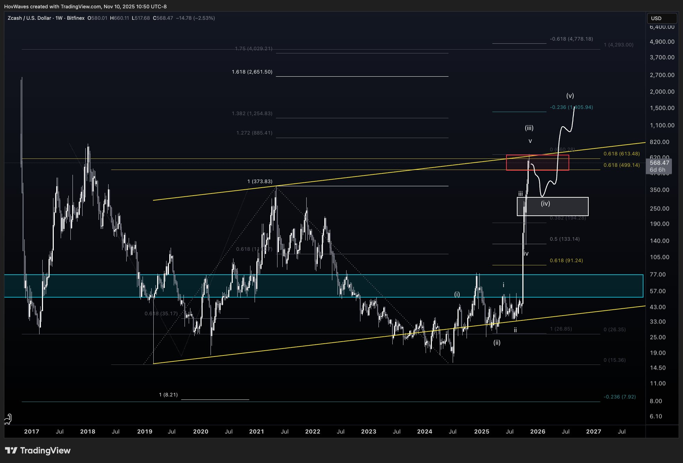
Task: Select the white (iv) target box
Action: pos(553,206)
